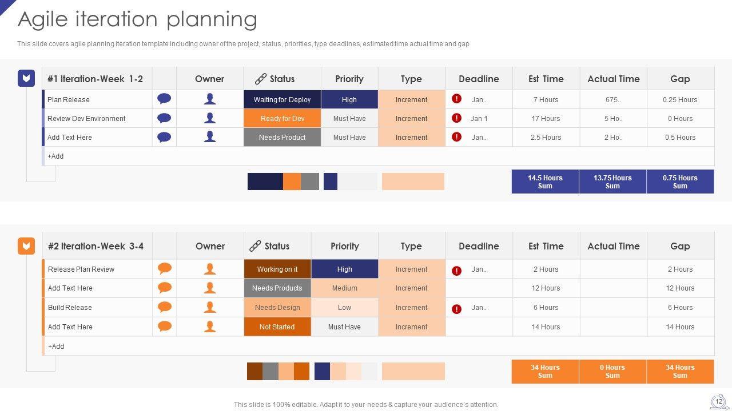Click red alert icon beside Jan 1 deadline
This screenshot has height=411, width=732.
pos(456,118)
